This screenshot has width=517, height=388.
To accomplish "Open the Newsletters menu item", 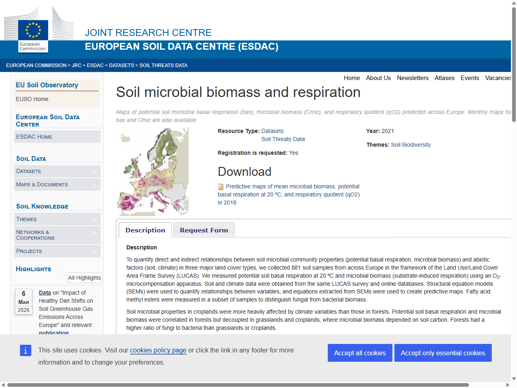I will tap(412, 78).
